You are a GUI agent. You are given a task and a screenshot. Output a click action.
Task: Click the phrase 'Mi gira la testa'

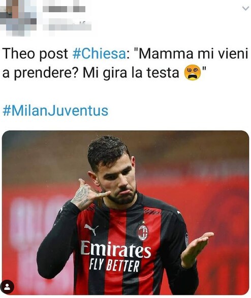point(131,73)
